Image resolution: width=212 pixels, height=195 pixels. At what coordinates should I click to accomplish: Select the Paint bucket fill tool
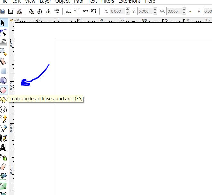tap(3, 176)
